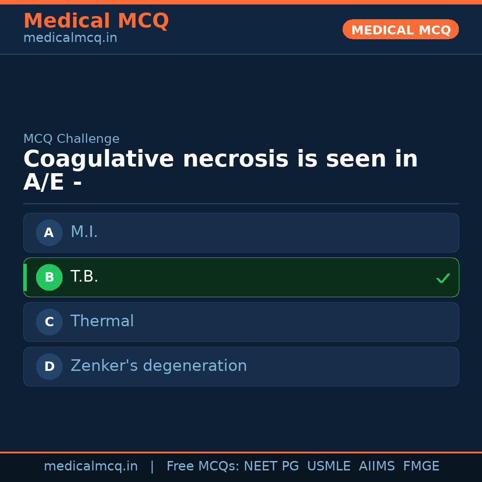482x482 pixels.
Task: Click the D letter badge icon
Action: click(x=49, y=366)
